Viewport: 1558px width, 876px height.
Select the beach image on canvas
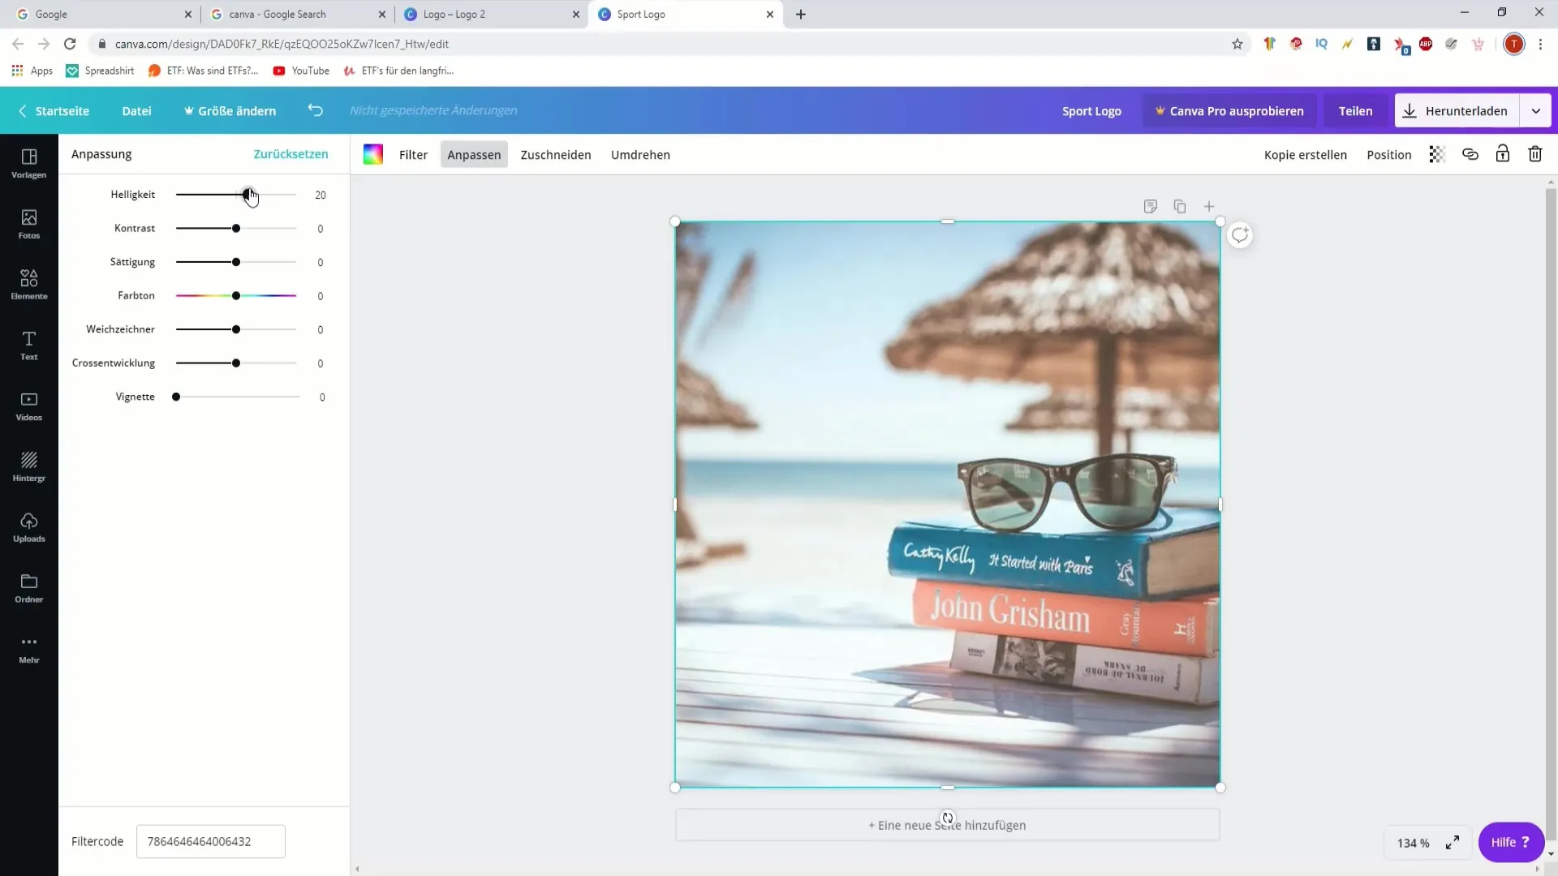[x=947, y=504]
